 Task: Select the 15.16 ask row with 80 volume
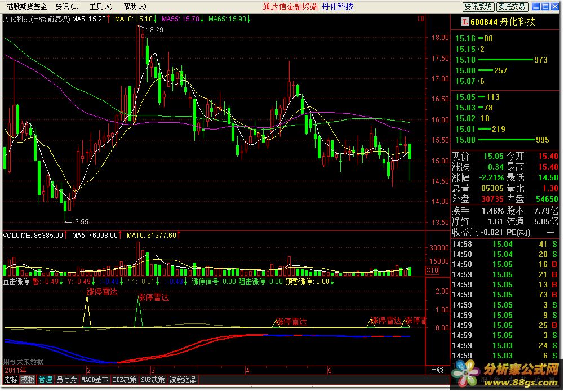(x=505, y=38)
